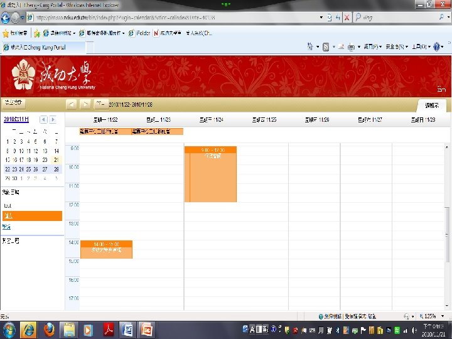The width and height of the screenshot is (452, 339).
Task: Open the 9:00-12:00 event on Wednesday
Action: (210, 174)
